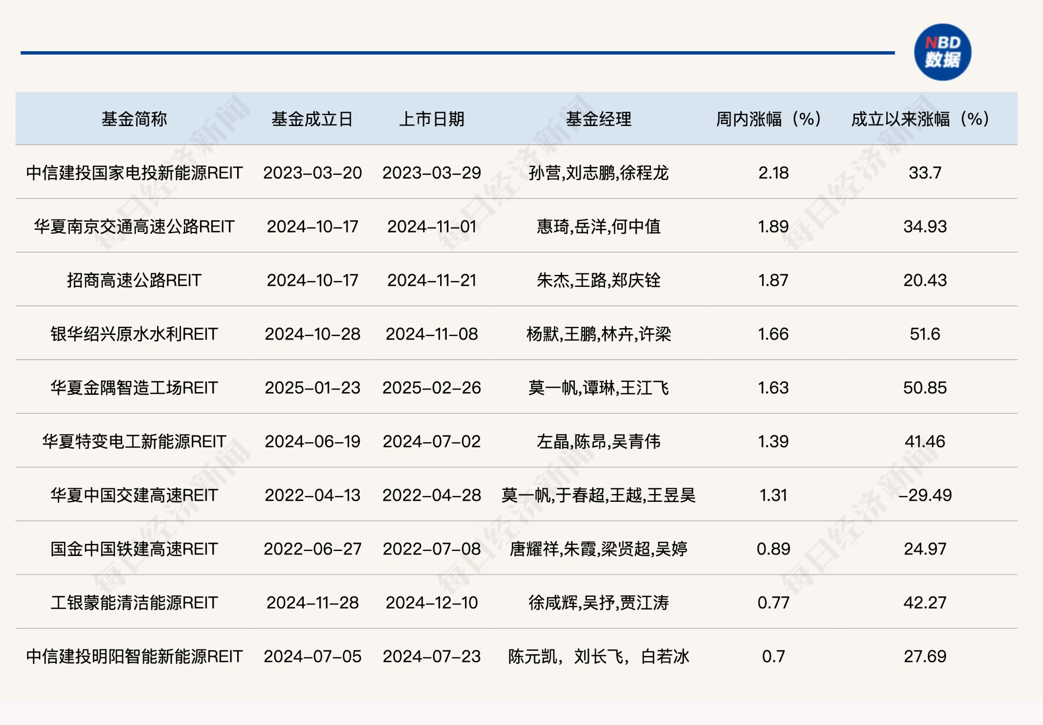
Task: Click managers 唐耀祥,朱霞,梁贤超,吴婷
Action: pos(599,549)
